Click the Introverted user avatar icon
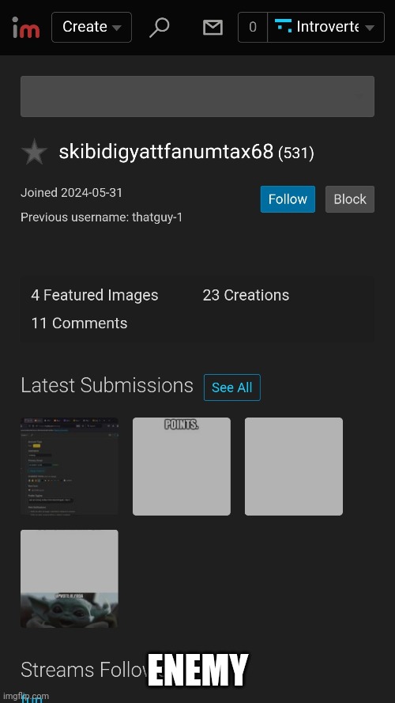The image size is (395, 703). tap(283, 26)
